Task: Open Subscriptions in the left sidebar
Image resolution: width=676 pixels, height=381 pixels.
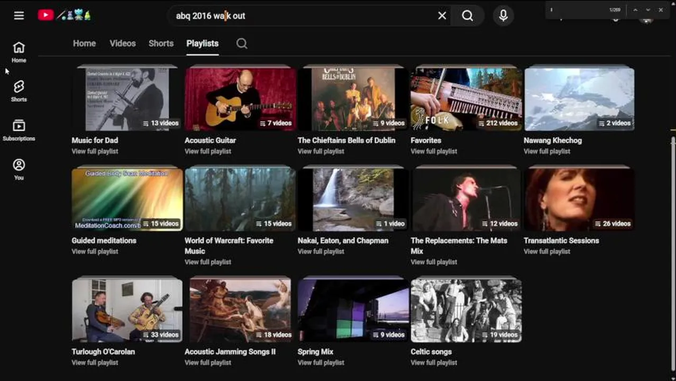Action: pos(19,130)
